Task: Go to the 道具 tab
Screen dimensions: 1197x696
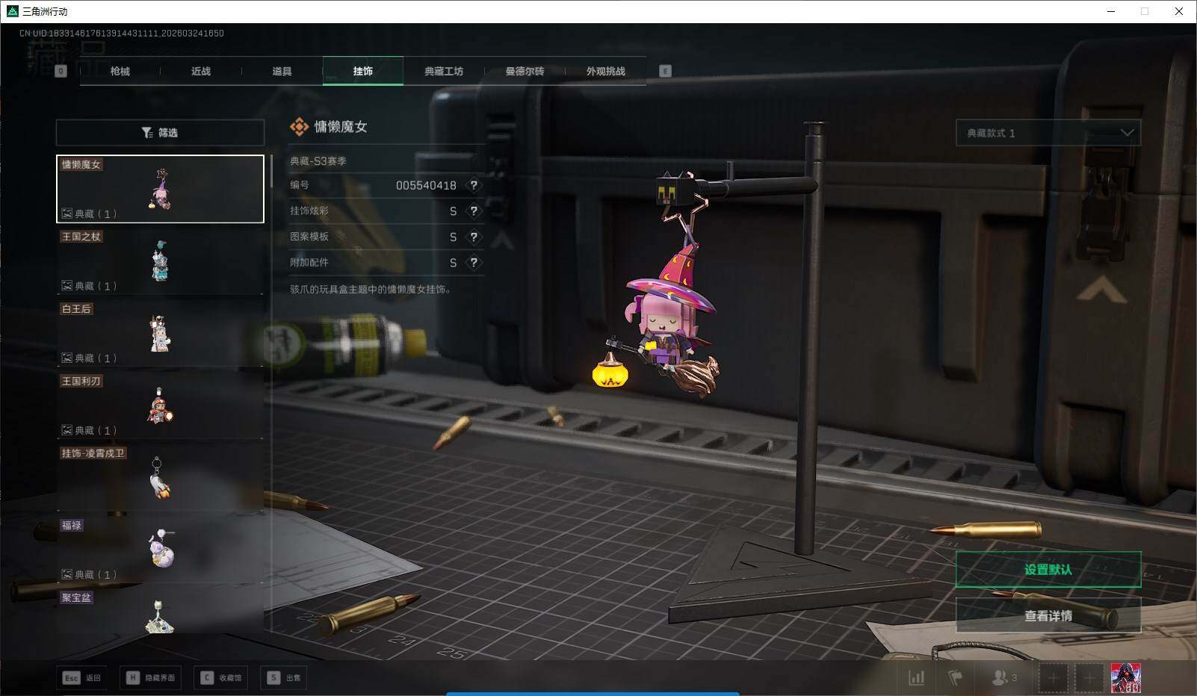Action: coord(282,71)
